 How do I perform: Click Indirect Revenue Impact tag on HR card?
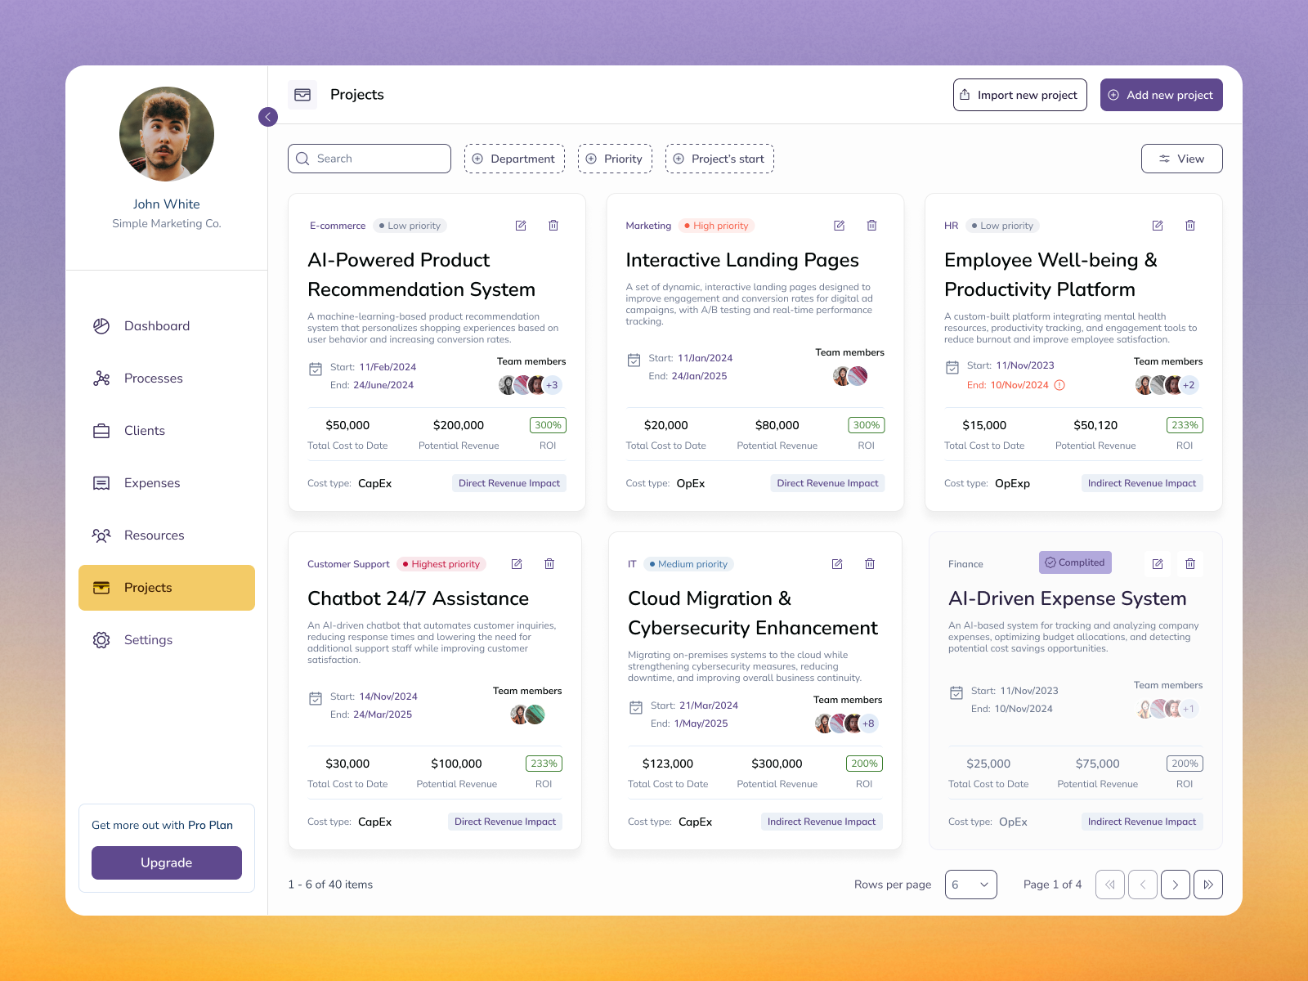[1142, 483]
